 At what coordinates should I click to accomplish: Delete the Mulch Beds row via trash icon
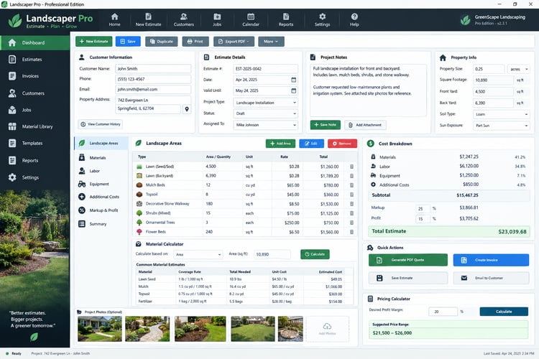(x=351, y=185)
